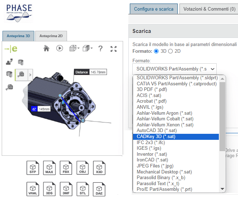Switch to Anteprima 2D tab

[x=51, y=36]
